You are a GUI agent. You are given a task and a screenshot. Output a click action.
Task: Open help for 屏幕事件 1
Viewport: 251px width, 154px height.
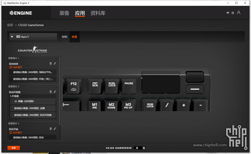[57, 58]
